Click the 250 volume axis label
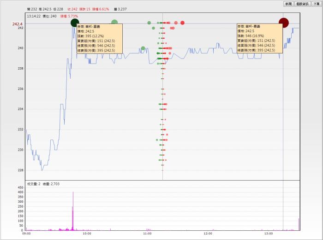Screen dimensions: 323x240 [x=21, y=206]
